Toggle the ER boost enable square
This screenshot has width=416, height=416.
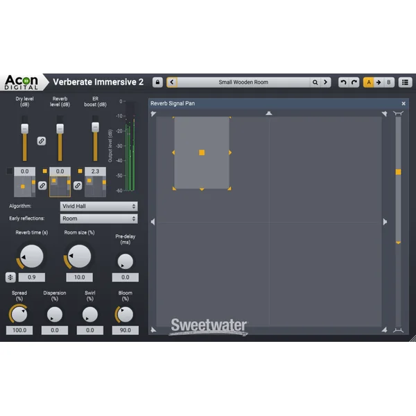click(80, 171)
